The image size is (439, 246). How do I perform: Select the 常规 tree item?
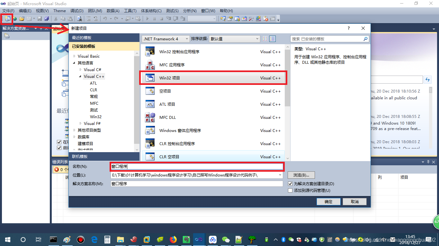tap(94, 96)
